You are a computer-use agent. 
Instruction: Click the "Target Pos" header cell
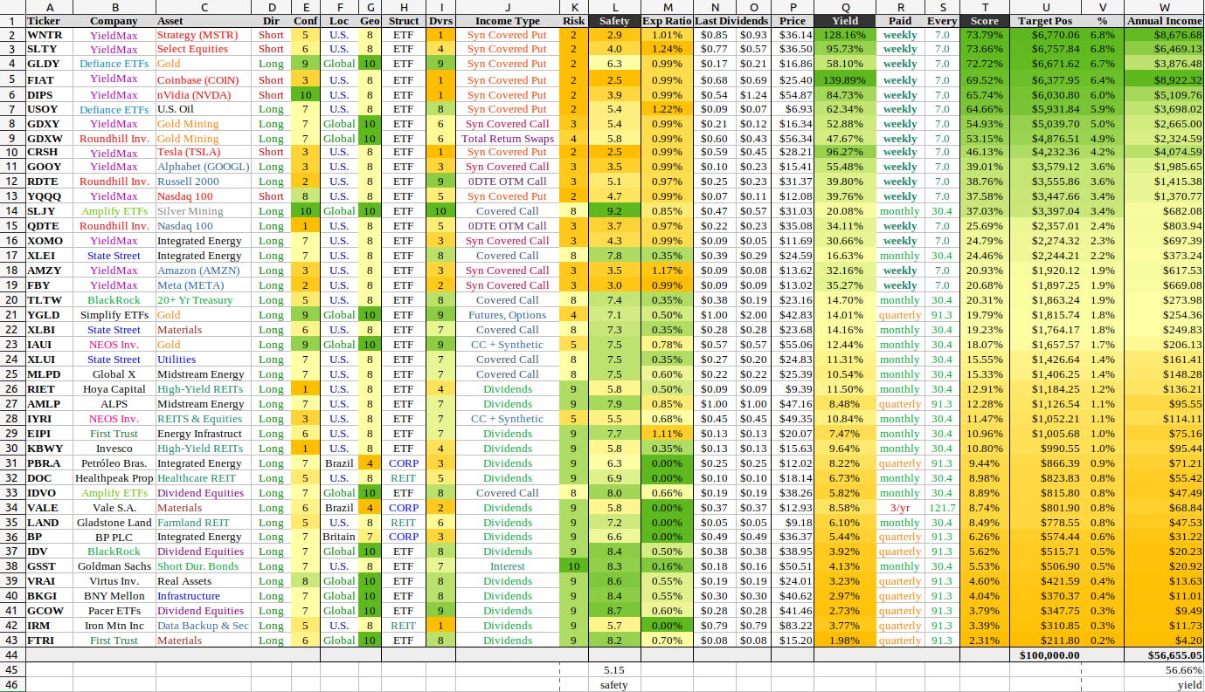tap(1045, 20)
